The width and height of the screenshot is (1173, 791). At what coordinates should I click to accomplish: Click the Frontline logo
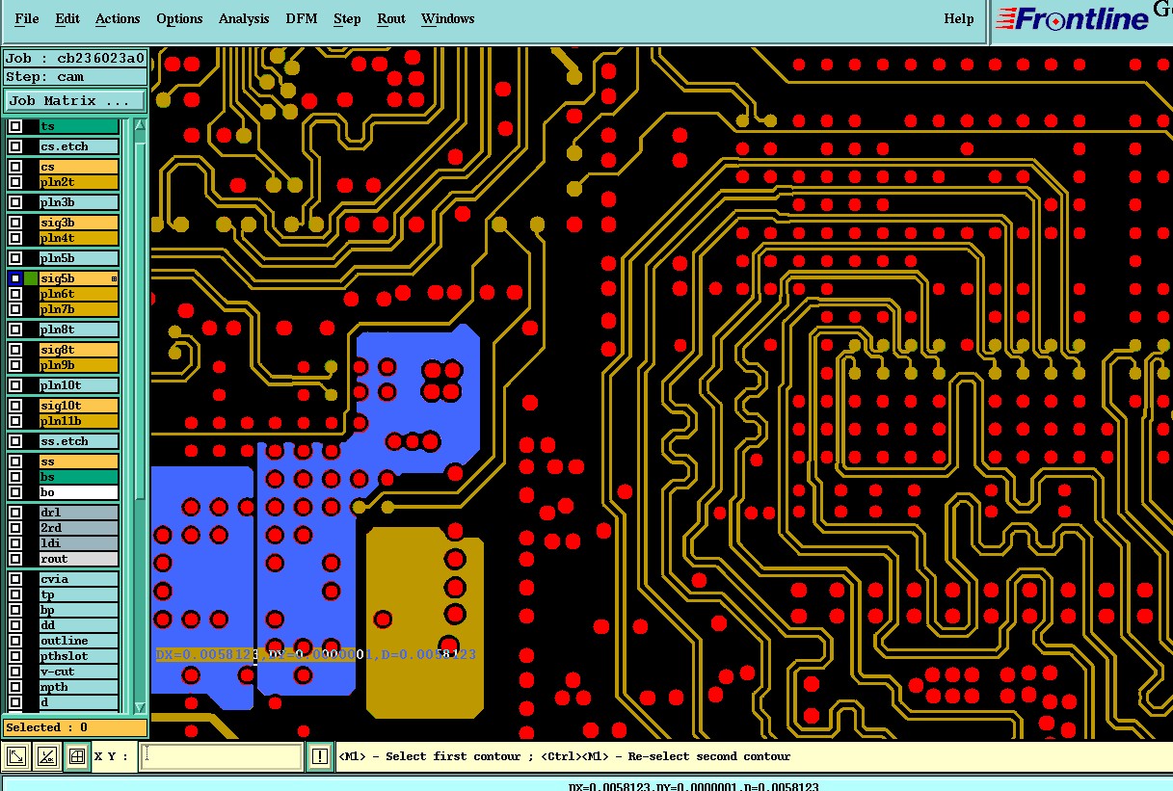(1073, 18)
